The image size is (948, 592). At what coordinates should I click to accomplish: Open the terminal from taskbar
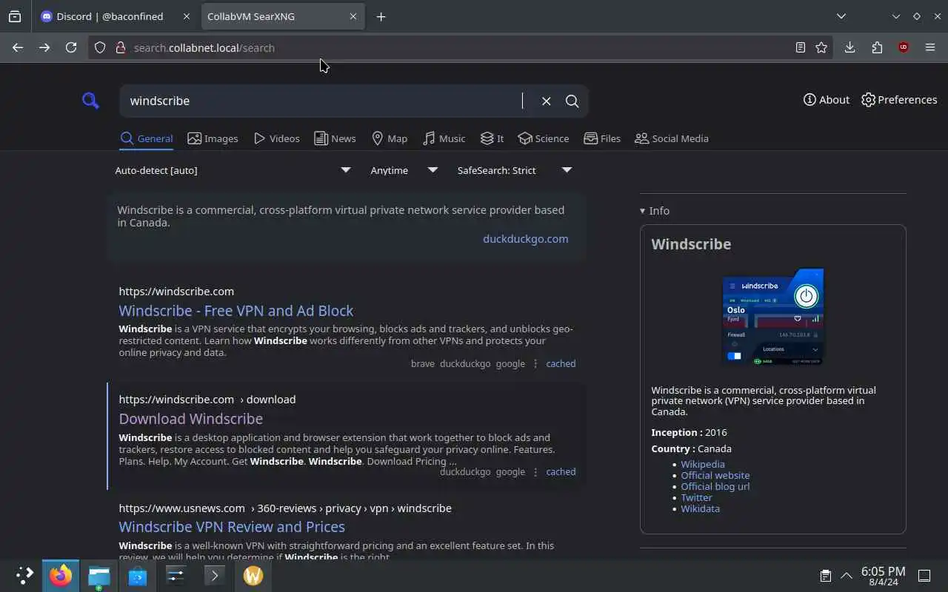[x=214, y=576]
